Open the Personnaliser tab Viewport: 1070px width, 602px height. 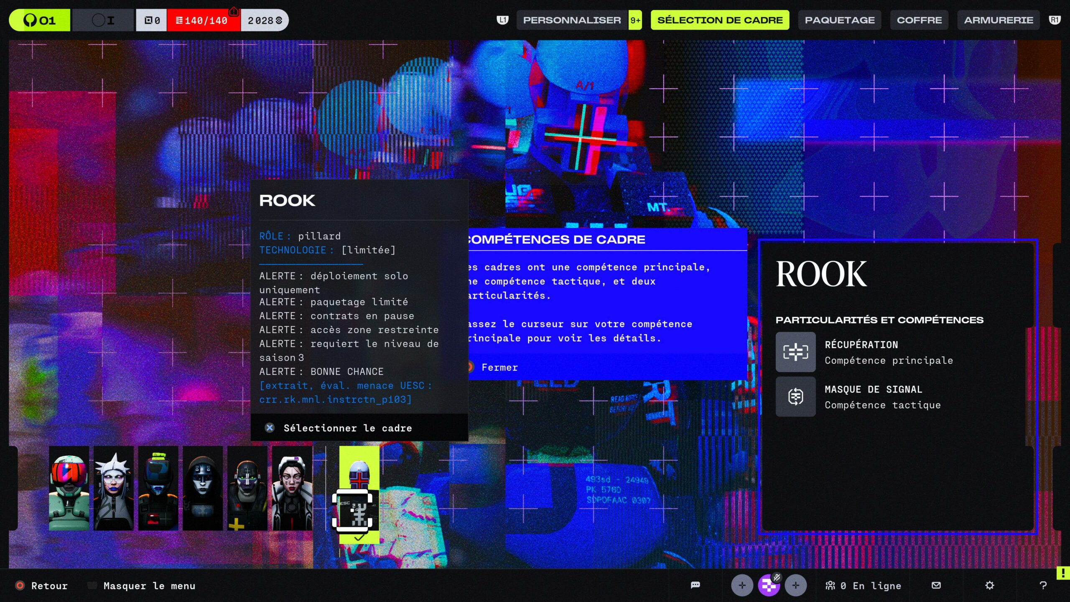[x=572, y=20]
